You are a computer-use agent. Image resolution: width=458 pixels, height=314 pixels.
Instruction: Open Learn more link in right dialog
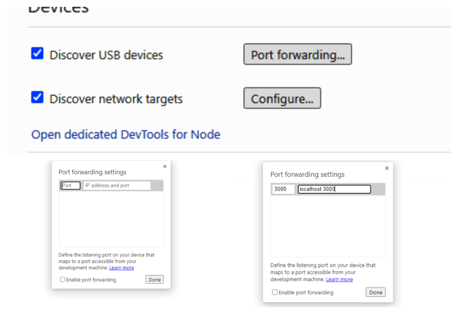[x=339, y=279]
